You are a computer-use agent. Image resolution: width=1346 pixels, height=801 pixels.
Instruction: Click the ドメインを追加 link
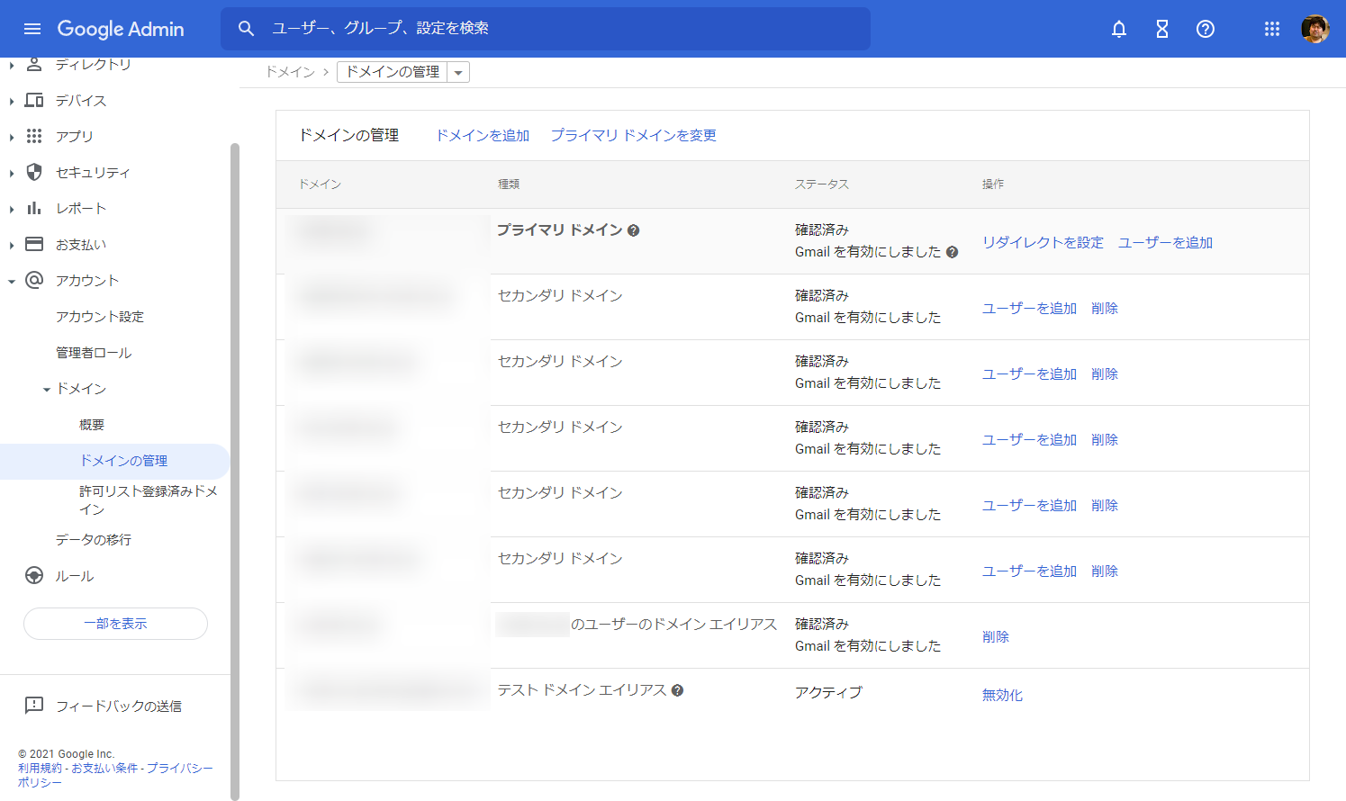pyautogui.click(x=483, y=135)
